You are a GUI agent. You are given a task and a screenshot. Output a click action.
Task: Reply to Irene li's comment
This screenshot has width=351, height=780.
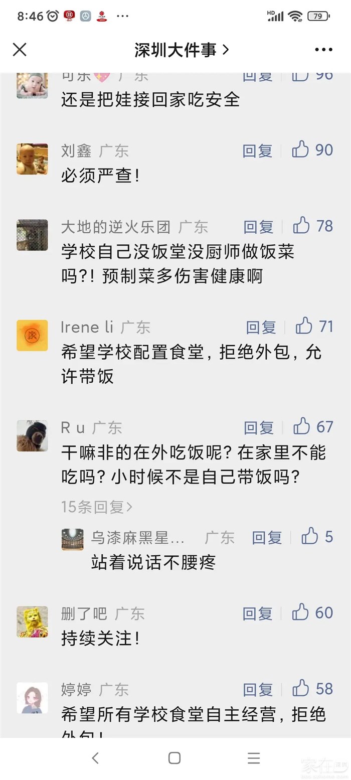click(261, 327)
